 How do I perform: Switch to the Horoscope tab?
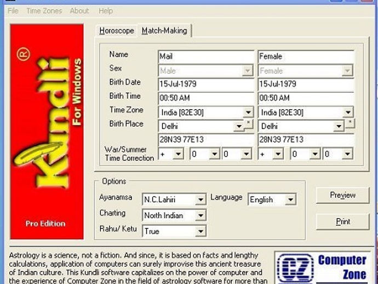[x=117, y=31]
